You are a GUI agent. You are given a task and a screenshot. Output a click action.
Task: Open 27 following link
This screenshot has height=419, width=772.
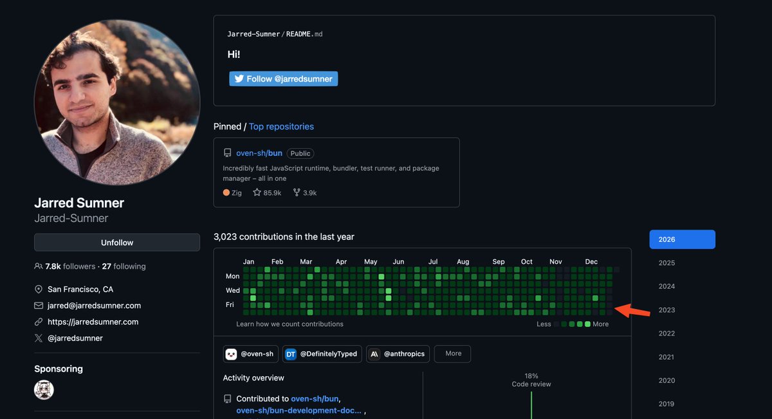[x=124, y=266]
